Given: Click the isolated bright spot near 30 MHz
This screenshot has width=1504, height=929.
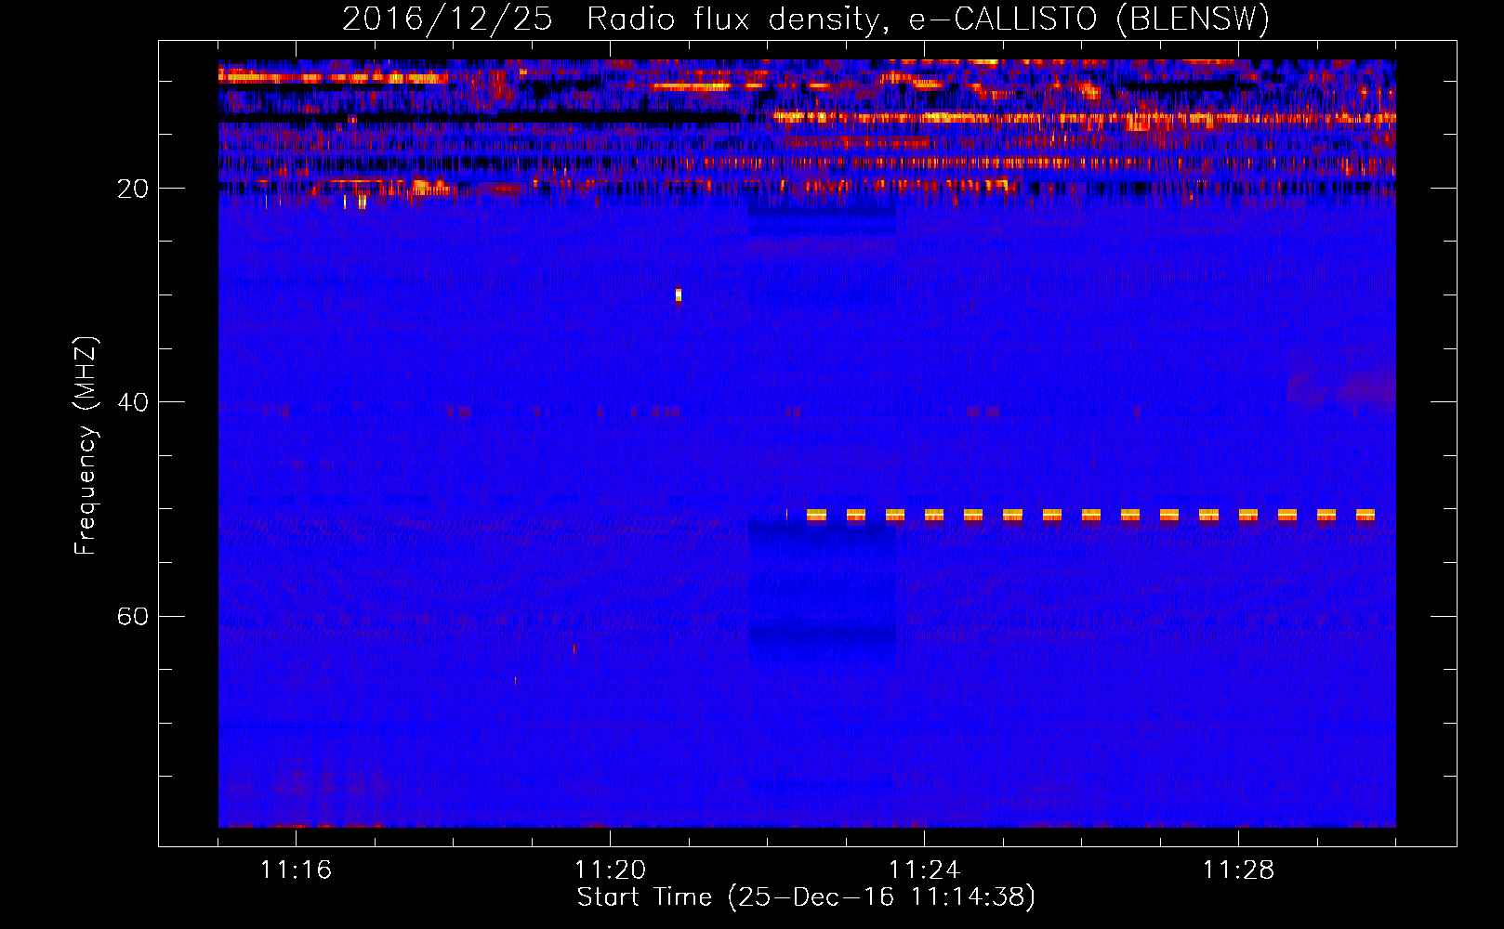Looking at the screenshot, I should pyautogui.click(x=679, y=295).
